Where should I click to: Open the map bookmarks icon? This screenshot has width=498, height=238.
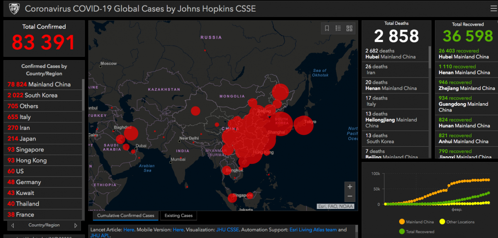[x=327, y=28]
